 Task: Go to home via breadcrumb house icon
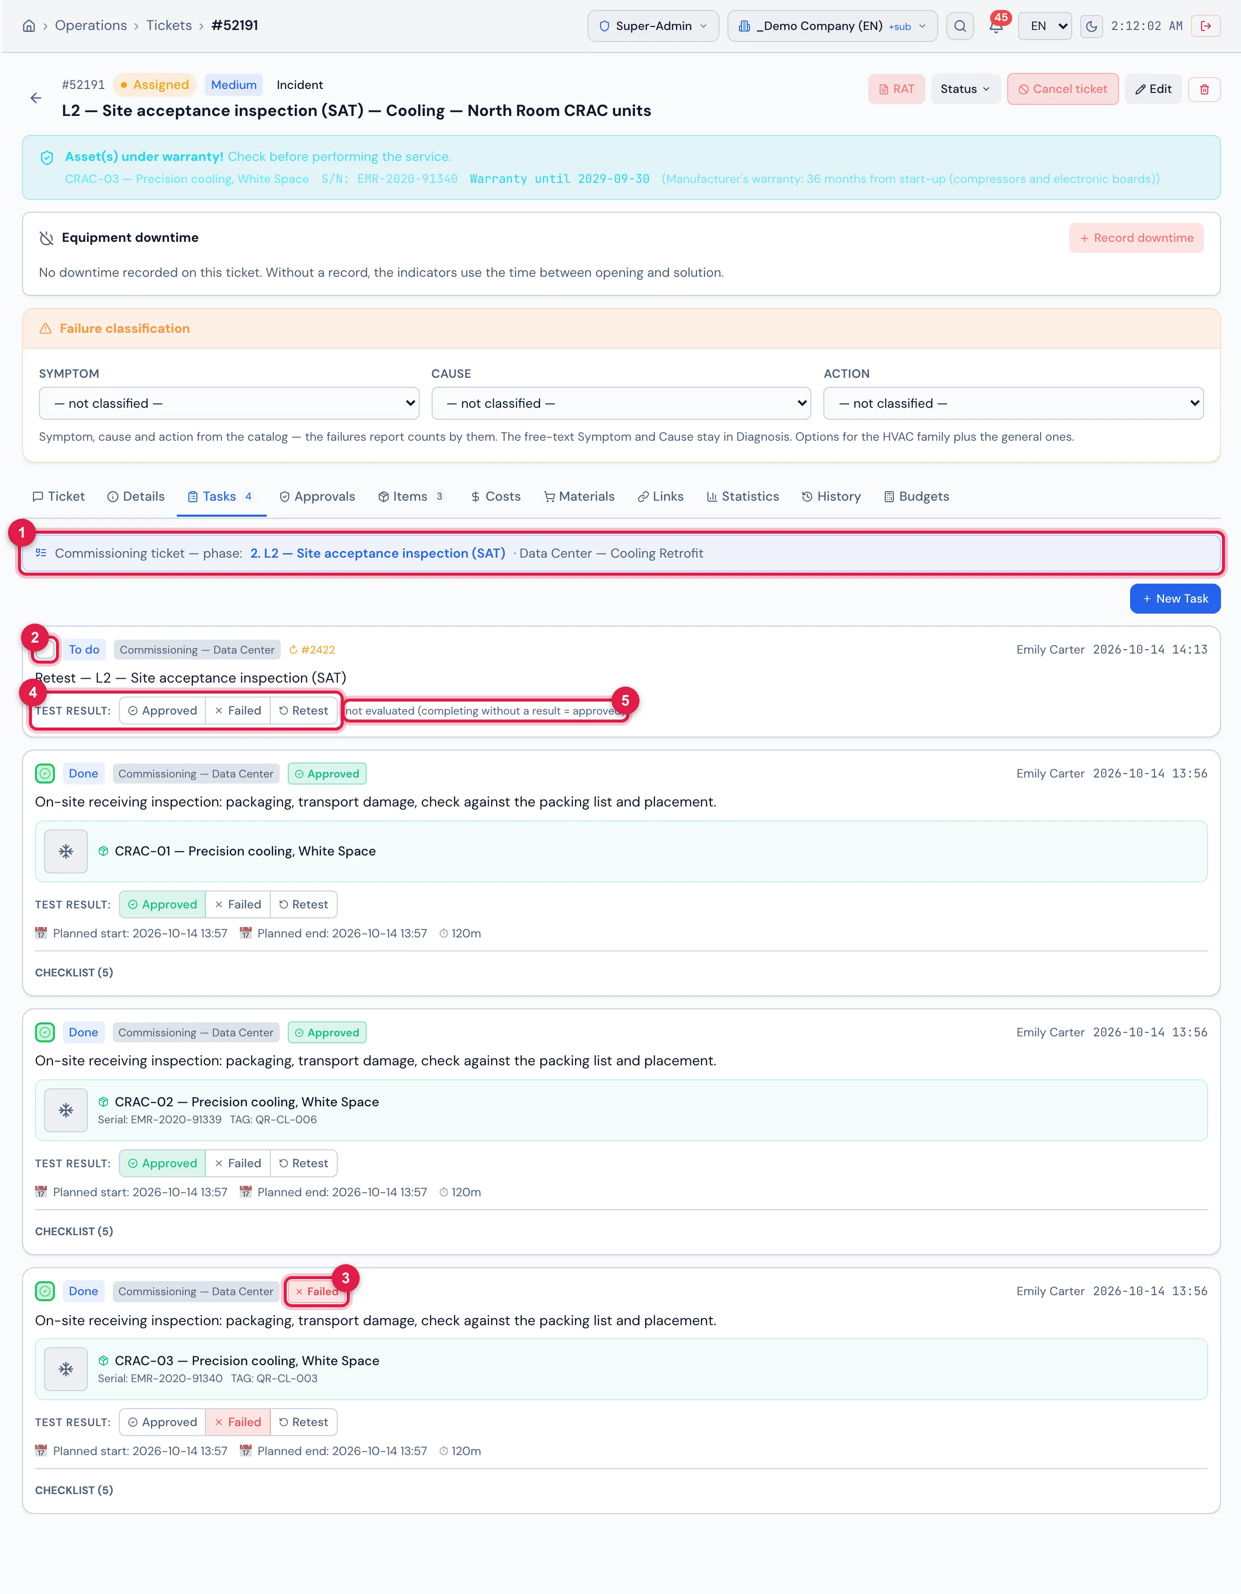28,25
